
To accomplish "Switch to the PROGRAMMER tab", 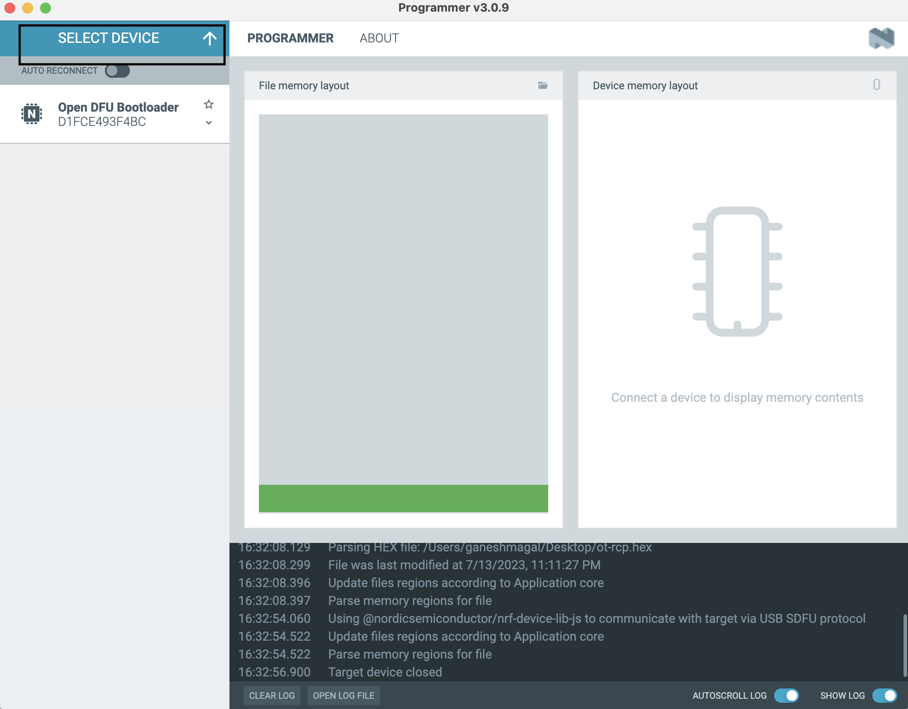I will point(290,38).
